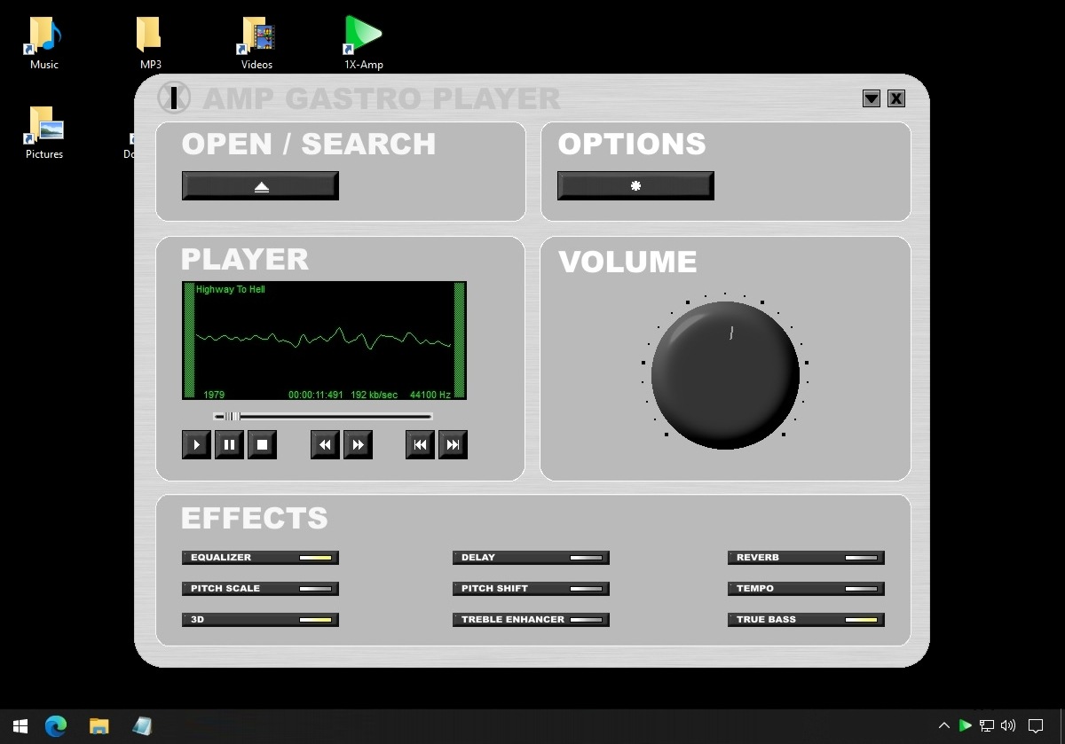Collapse the player using the down-arrow button

(x=871, y=98)
